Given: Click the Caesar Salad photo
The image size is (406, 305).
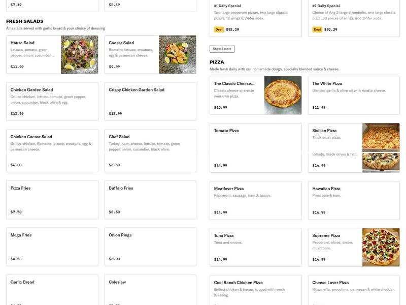Looking at the screenshot, I should coord(178,53).
